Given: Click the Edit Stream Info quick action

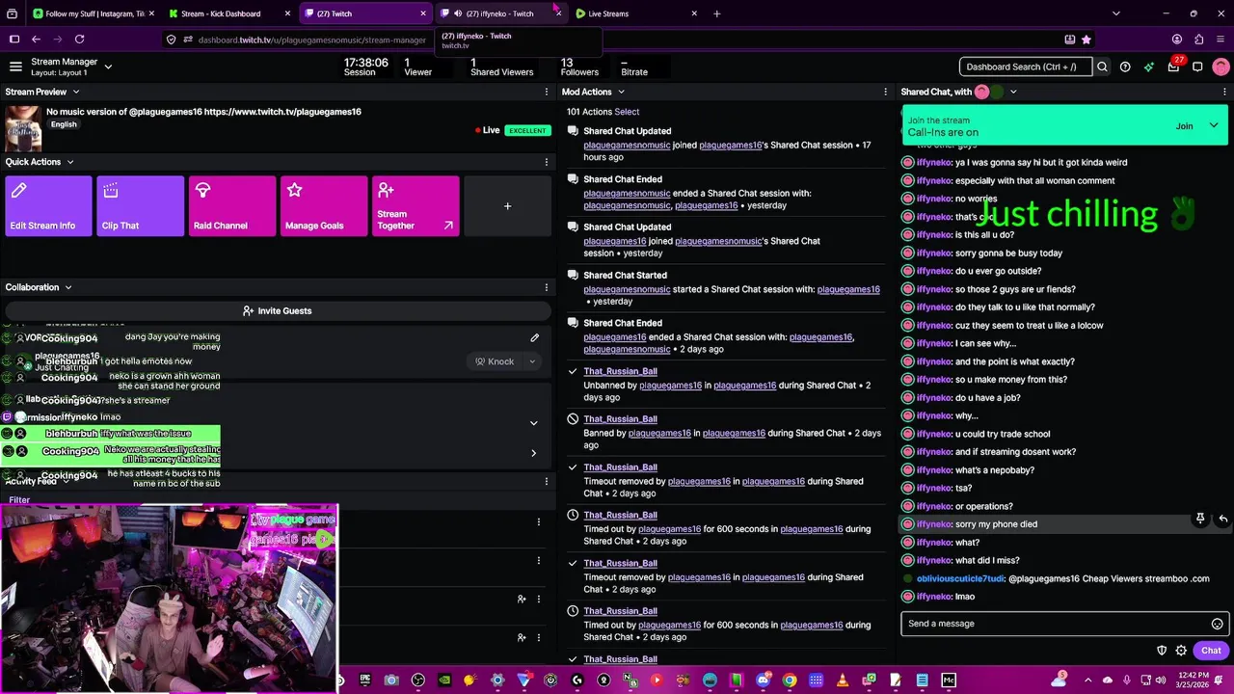Looking at the screenshot, I should pos(48,205).
